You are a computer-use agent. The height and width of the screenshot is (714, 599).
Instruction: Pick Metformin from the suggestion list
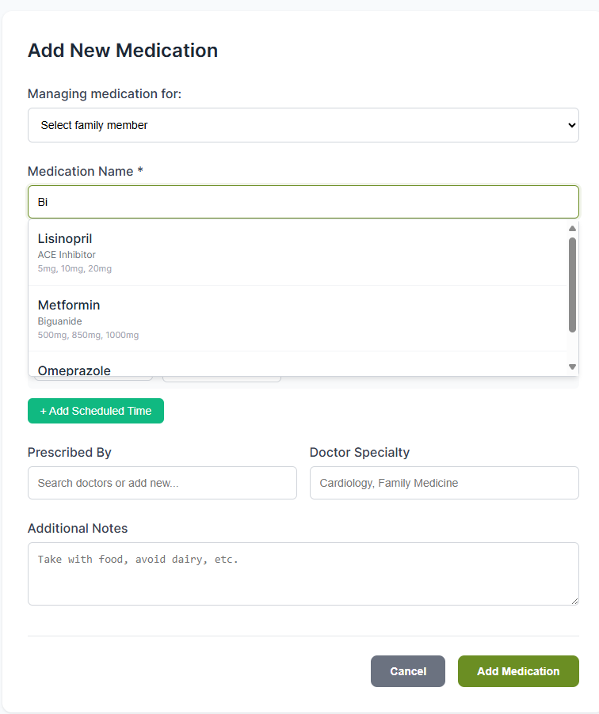pyautogui.click(x=69, y=305)
